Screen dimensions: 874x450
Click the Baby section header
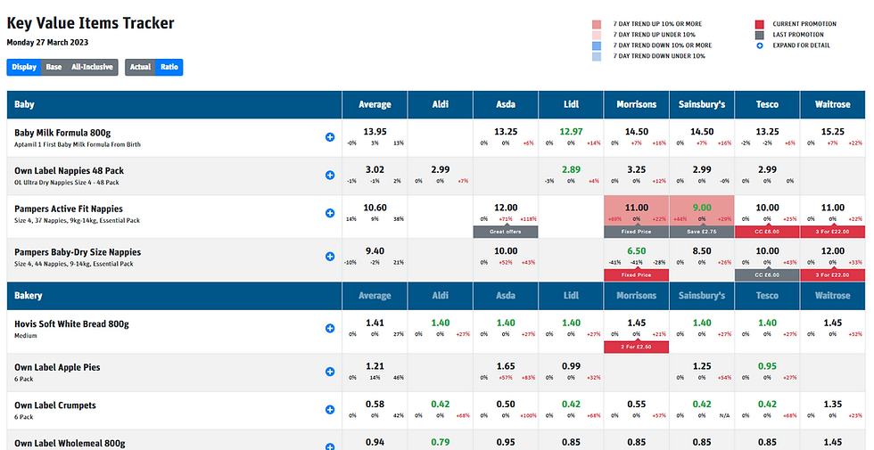click(174, 105)
